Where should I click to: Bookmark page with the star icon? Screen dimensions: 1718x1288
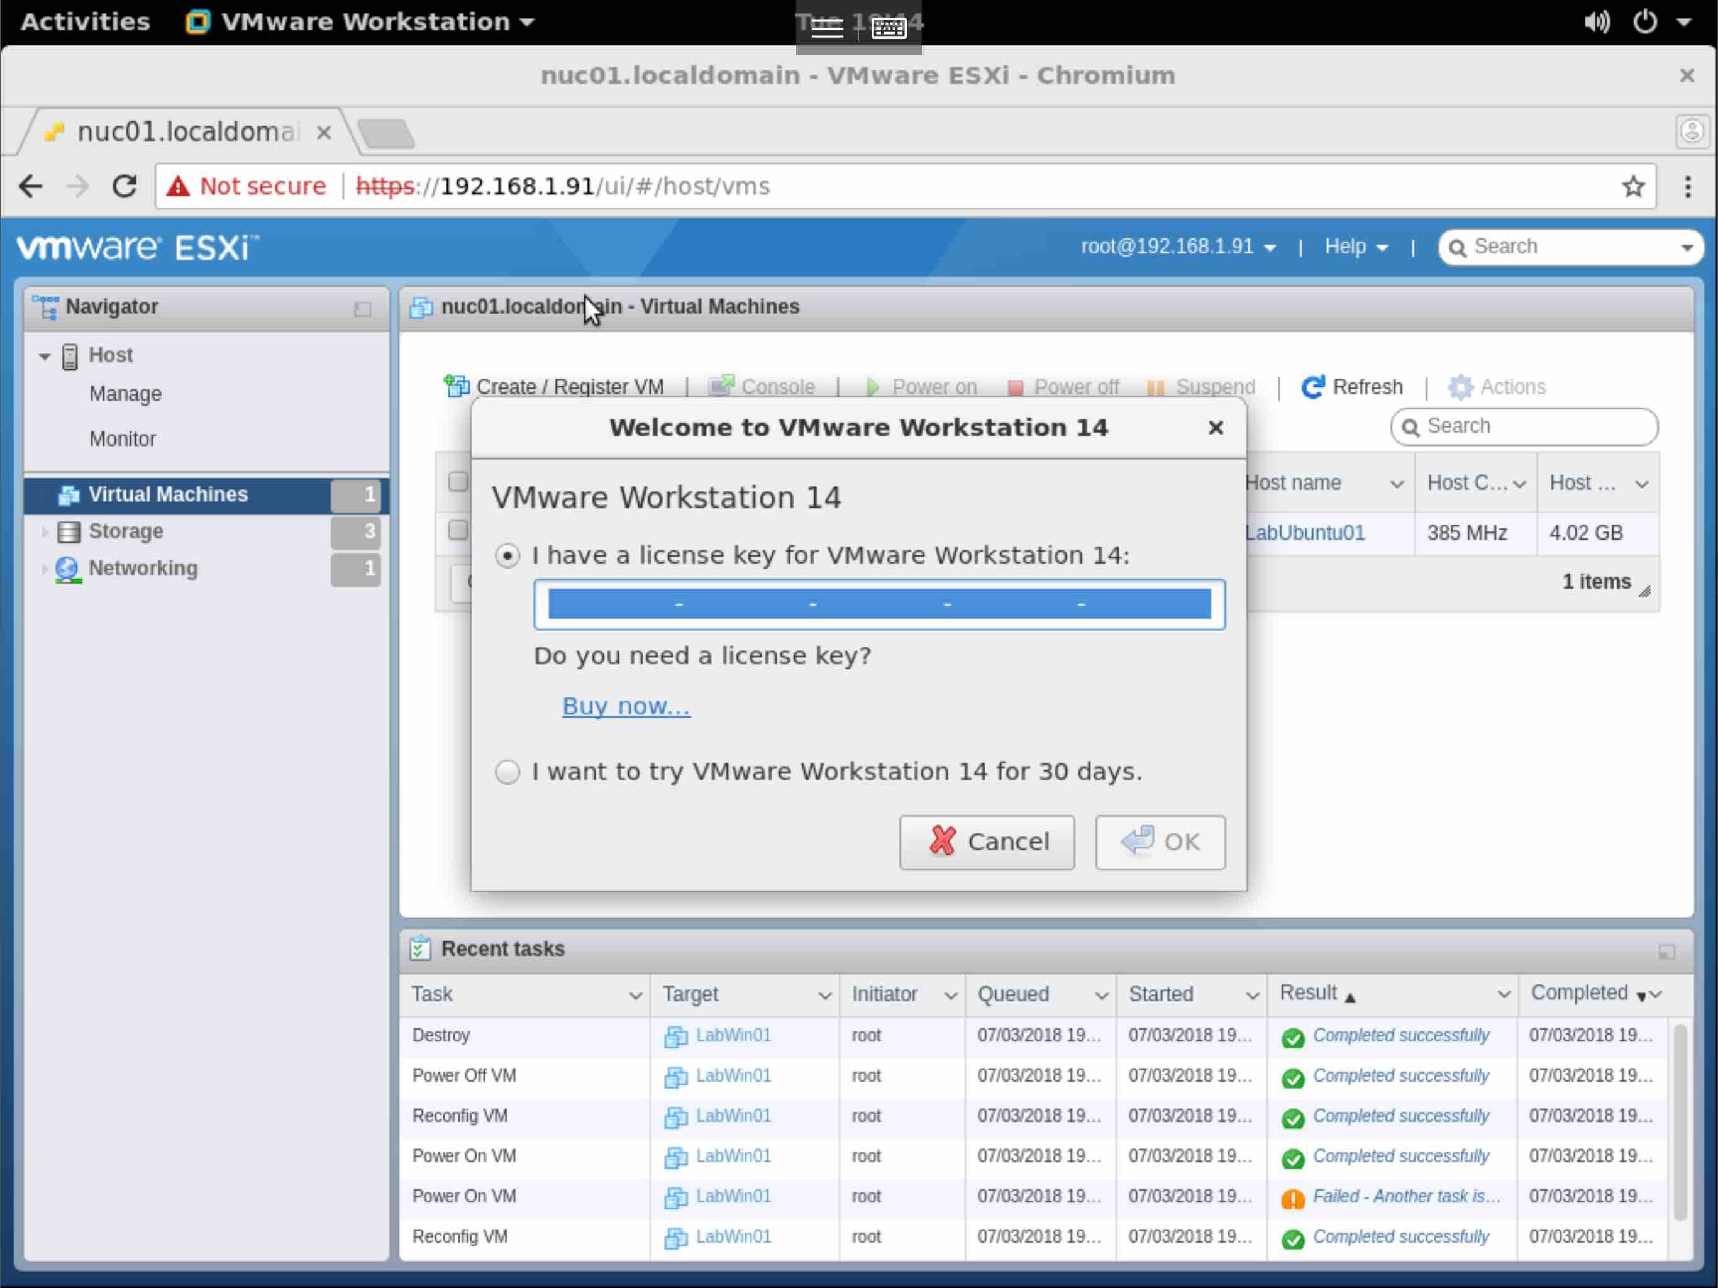(1632, 186)
